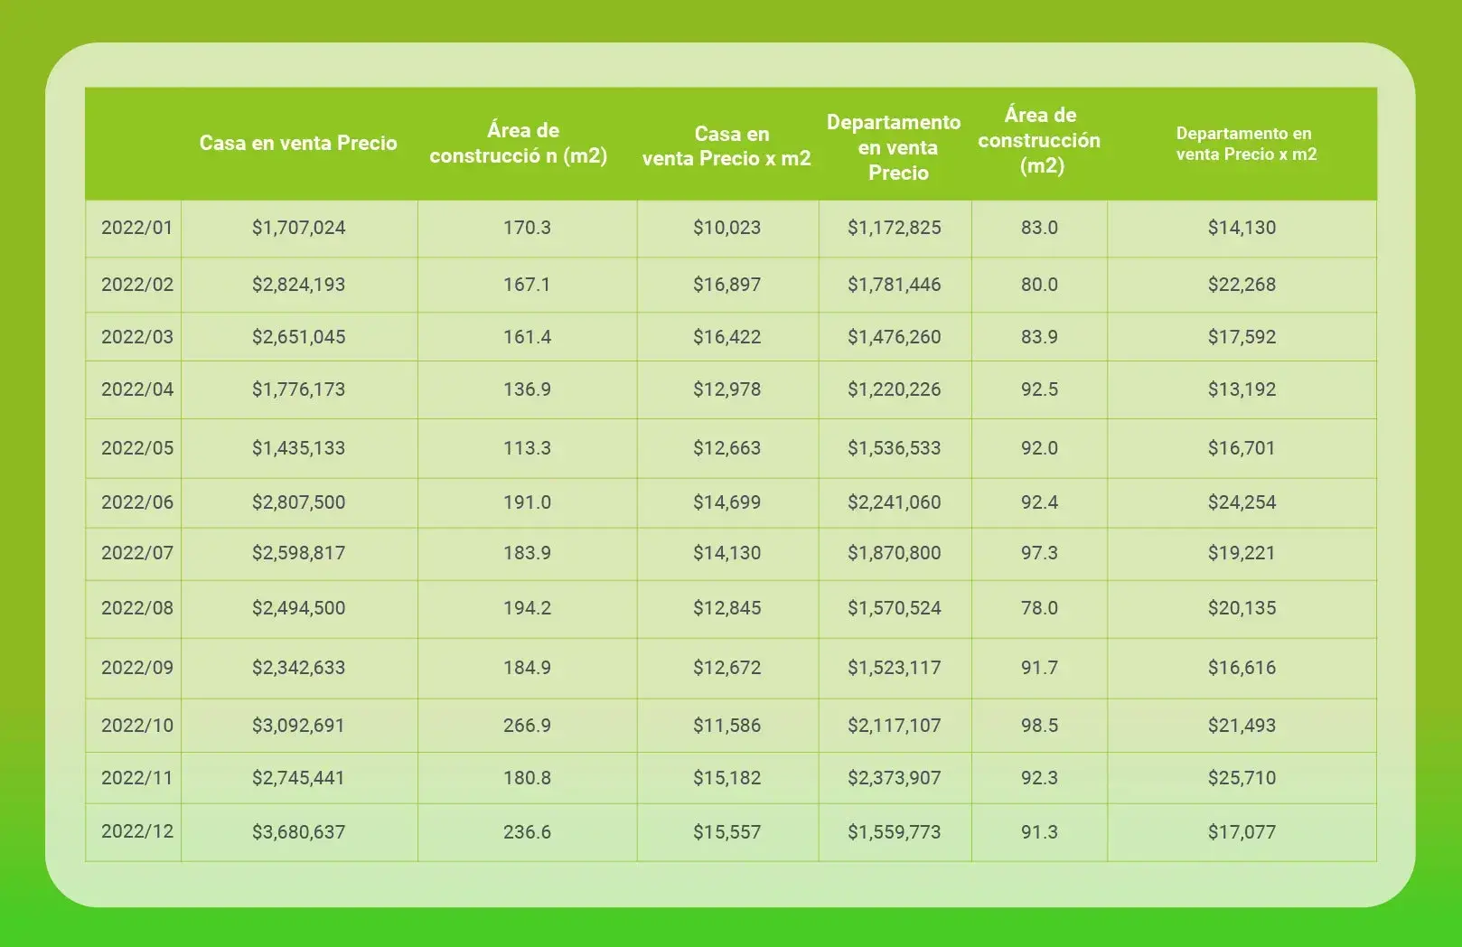Select the $11,586 house price per m2
The height and width of the screenshot is (947, 1462).
point(726,726)
